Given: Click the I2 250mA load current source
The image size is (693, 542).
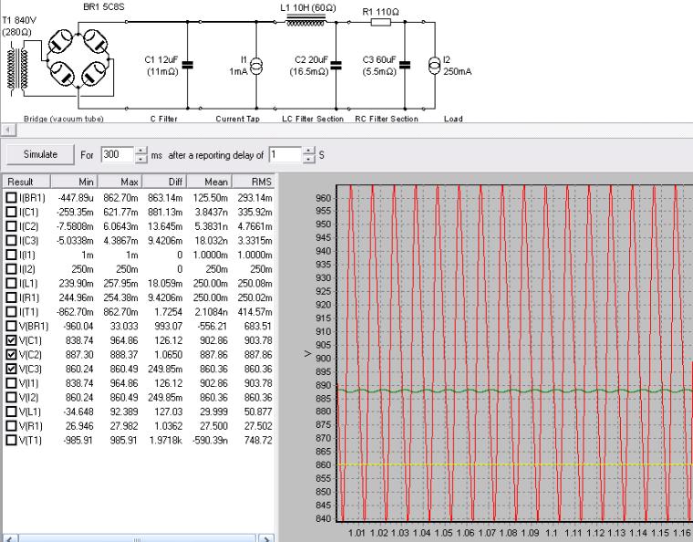Looking at the screenshot, I should pyautogui.click(x=432, y=65).
